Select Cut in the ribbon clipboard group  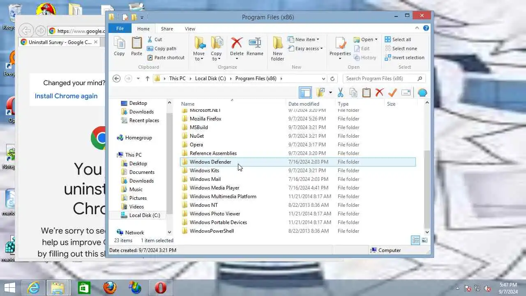(x=155, y=39)
